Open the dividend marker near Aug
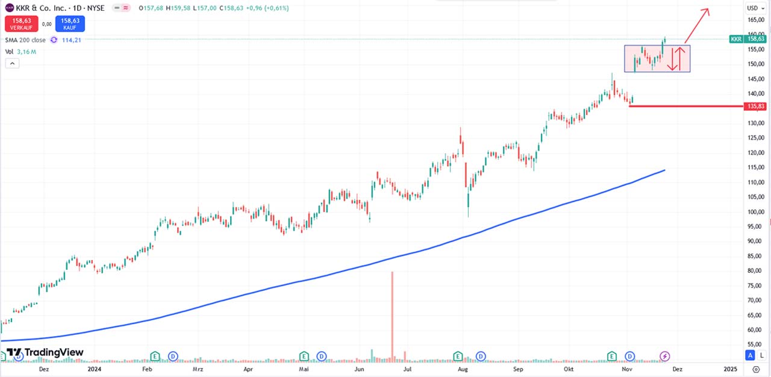The width and height of the screenshot is (771, 377). (480, 356)
